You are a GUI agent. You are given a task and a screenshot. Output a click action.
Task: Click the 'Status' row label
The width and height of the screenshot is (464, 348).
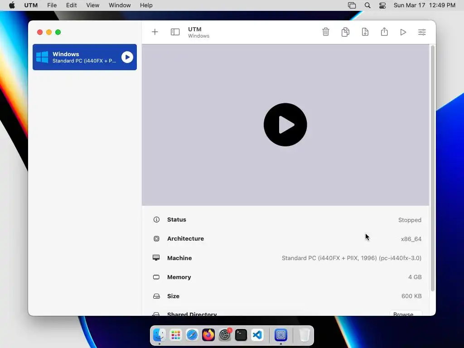(177, 220)
